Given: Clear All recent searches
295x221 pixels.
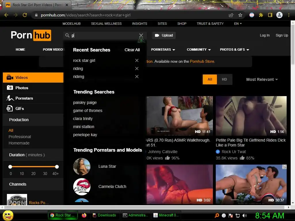Looking at the screenshot, I should (132, 50).
